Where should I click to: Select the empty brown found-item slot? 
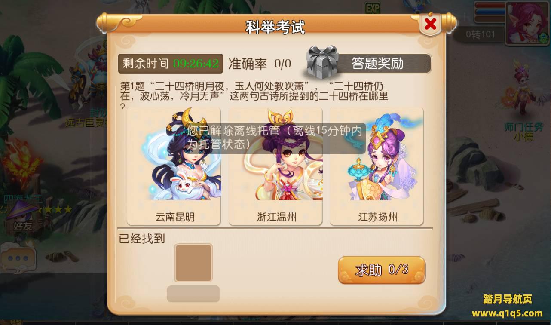tap(193, 263)
